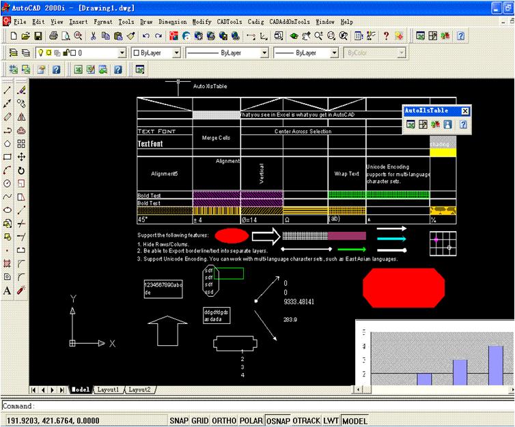
Task: Toggle SNAP mode in status bar
Action: click(x=179, y=420)
